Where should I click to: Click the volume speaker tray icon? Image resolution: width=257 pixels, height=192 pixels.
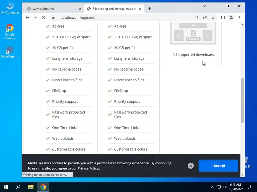tap(224, 187)
